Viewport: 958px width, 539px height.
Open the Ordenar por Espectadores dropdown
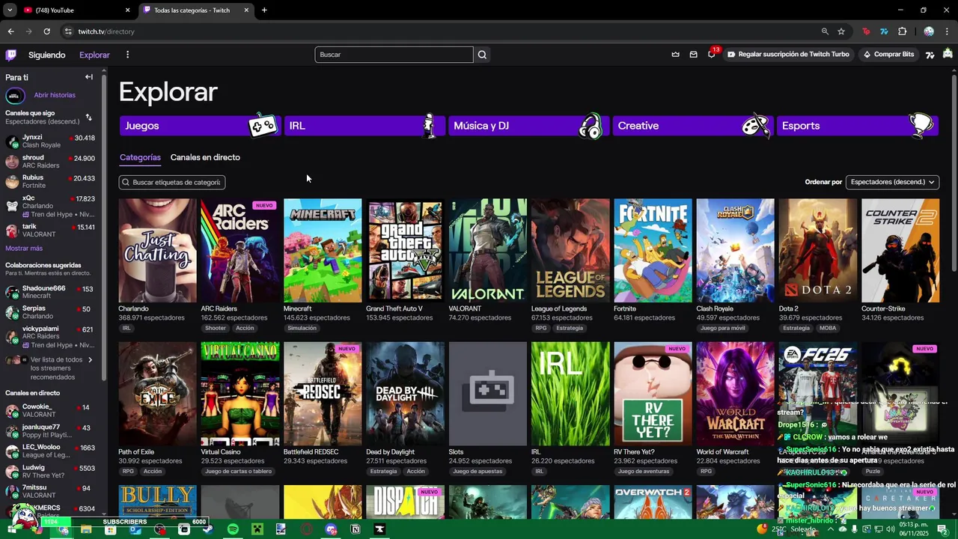[x=892, y=182]
